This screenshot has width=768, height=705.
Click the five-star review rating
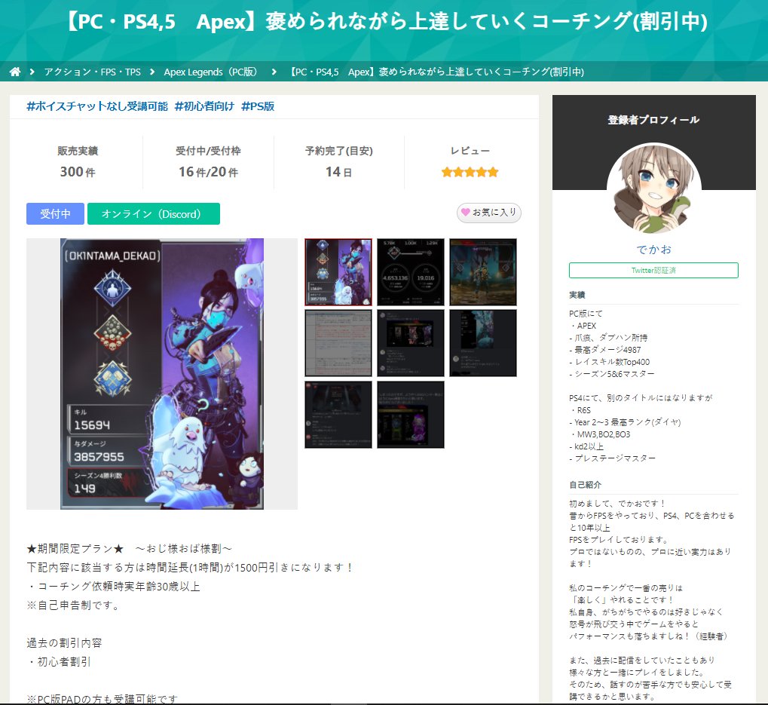(x=470, y=172)
